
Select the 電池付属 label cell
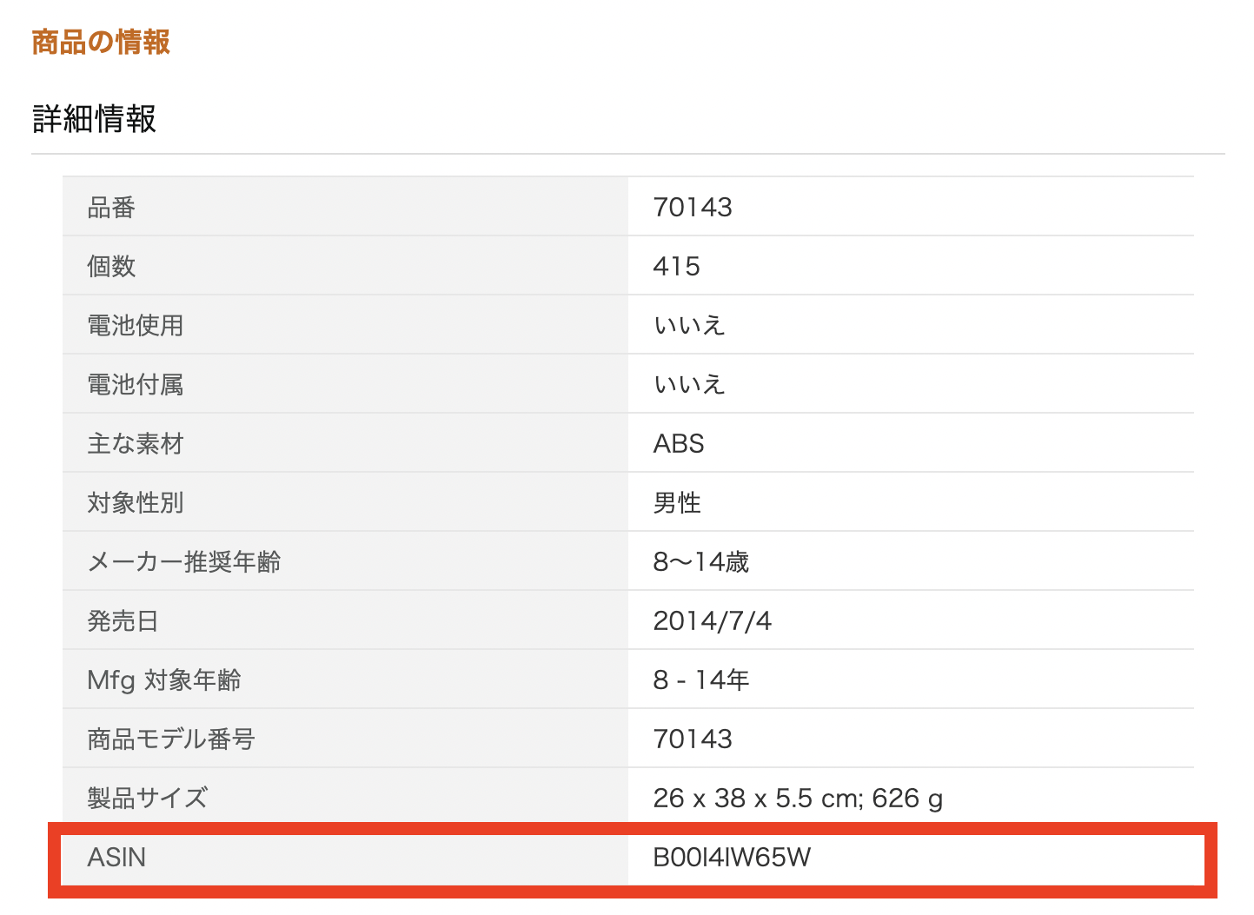pyautogui.click(x=345, y=384)
